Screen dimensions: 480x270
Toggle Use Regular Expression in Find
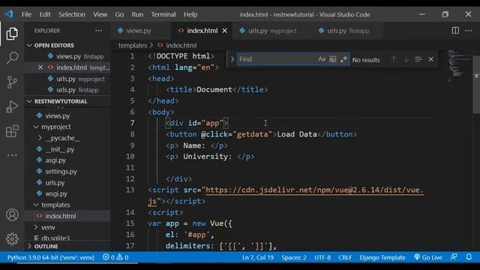[x=343, y=59]
